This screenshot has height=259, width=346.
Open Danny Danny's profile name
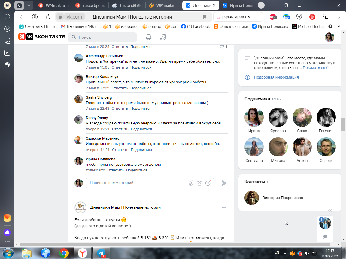(97, 118)
